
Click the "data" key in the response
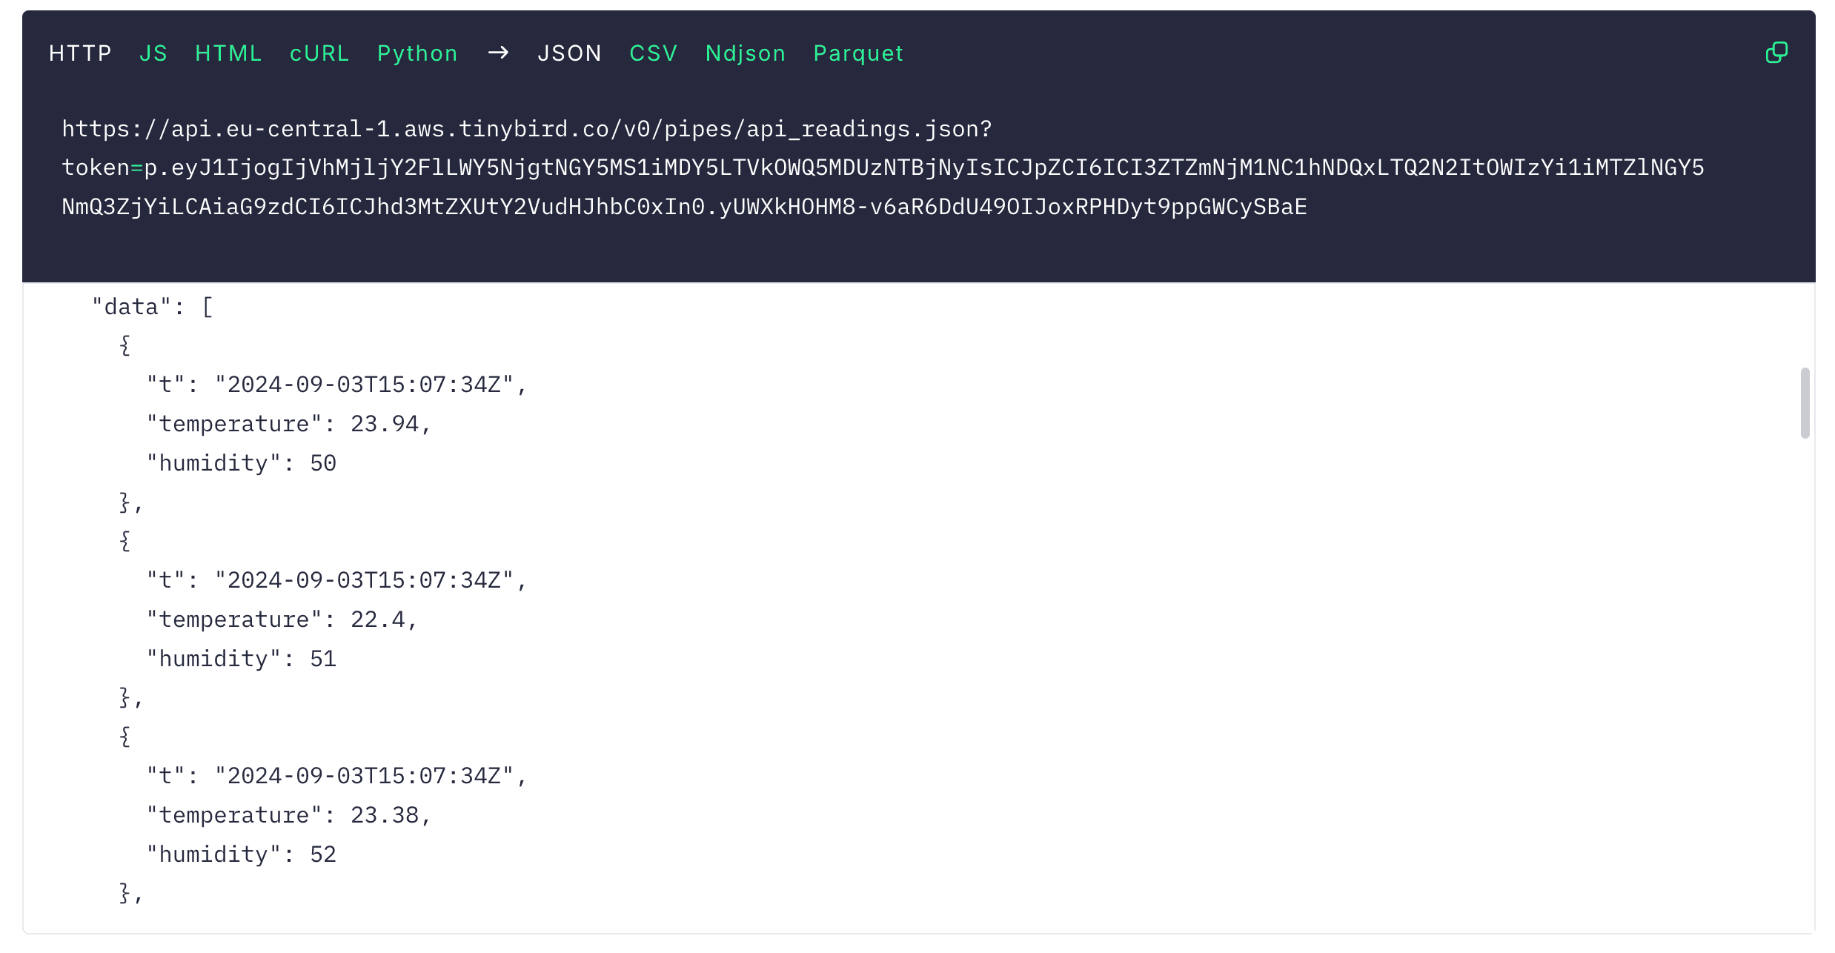[132, 307]
